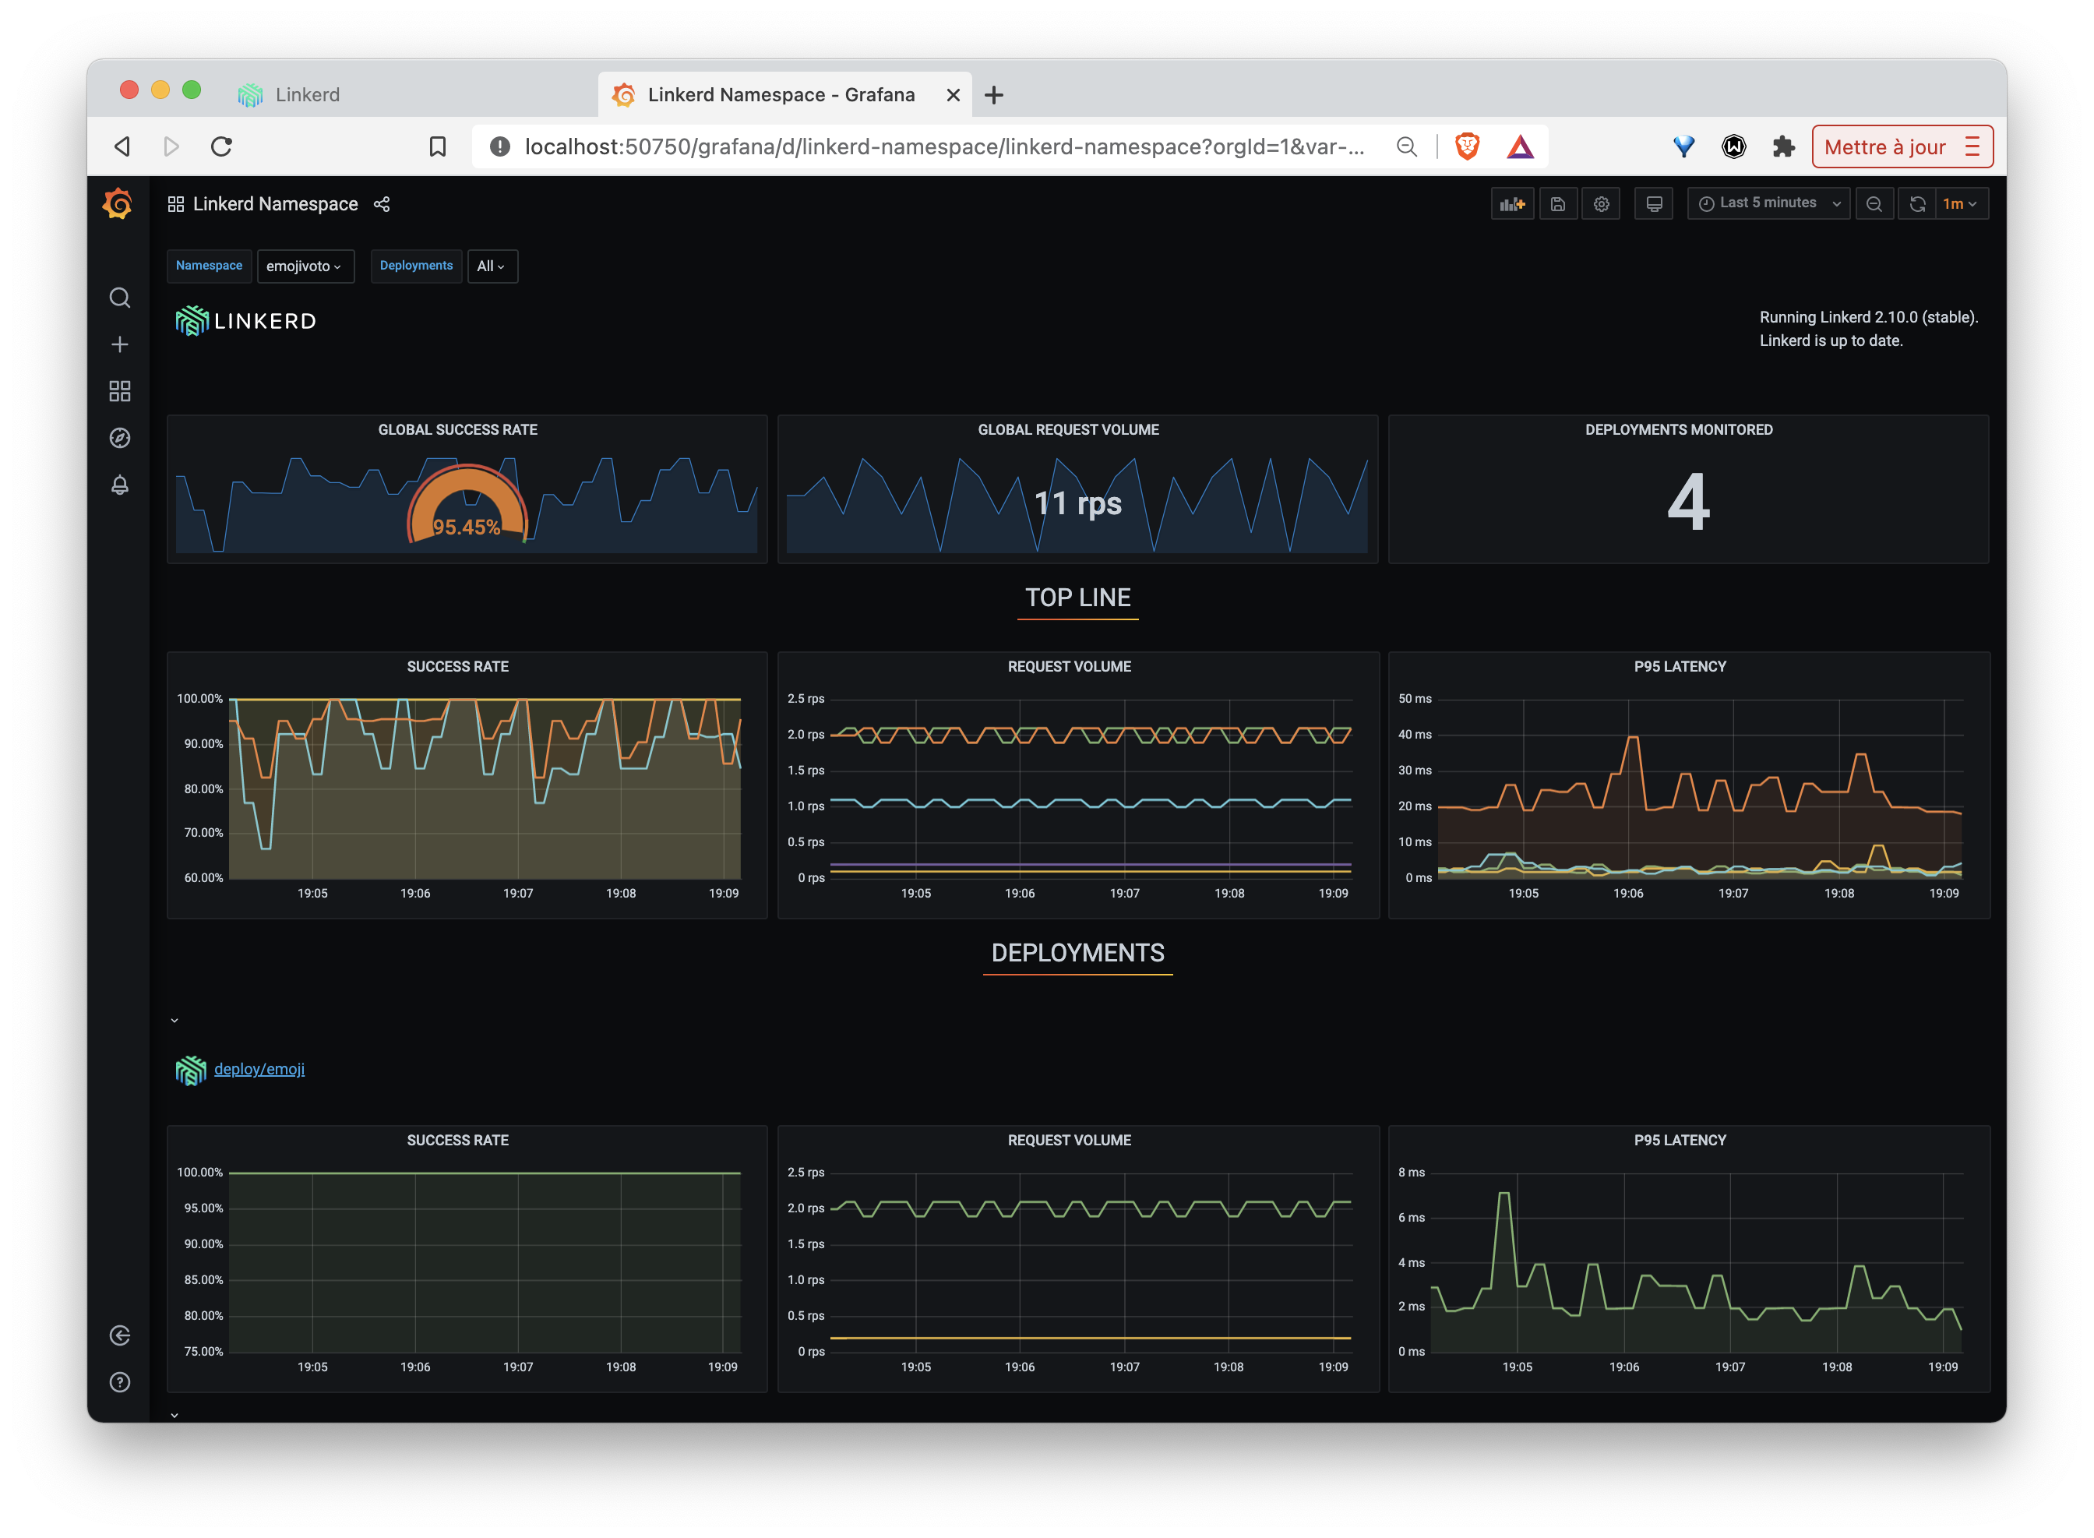Screen dimensions: 2094x1538
Task: Open the Deployments Monitored panel title
Action: [x=1678, y=430]
